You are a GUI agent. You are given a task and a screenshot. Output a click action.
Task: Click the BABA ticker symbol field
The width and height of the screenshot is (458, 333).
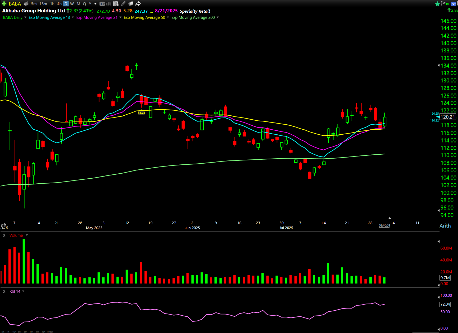pos(15,4)
